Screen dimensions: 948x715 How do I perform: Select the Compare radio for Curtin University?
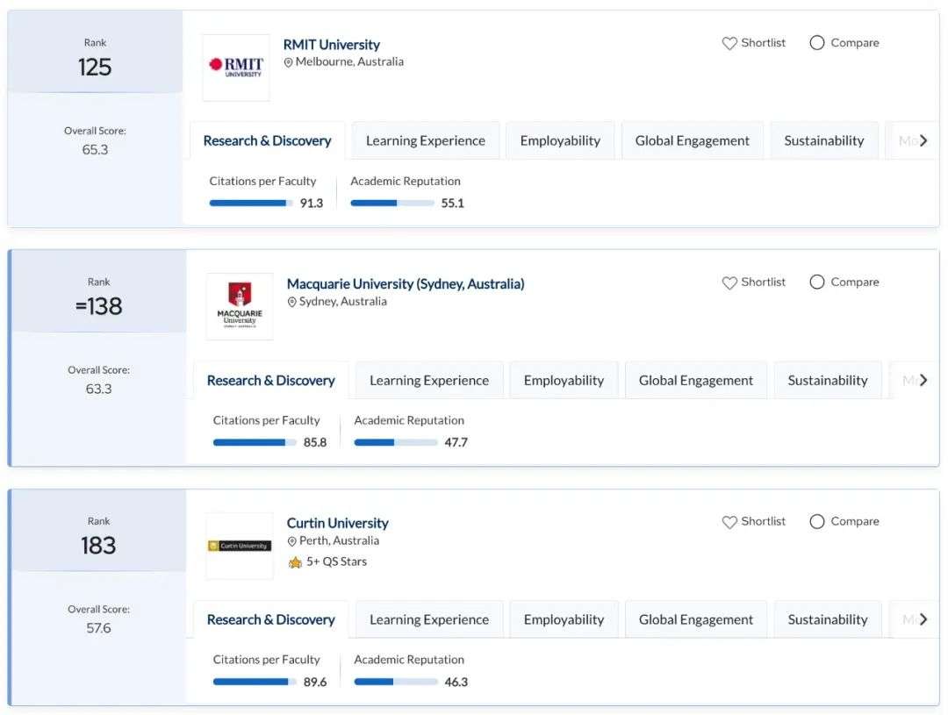[817, 522]
